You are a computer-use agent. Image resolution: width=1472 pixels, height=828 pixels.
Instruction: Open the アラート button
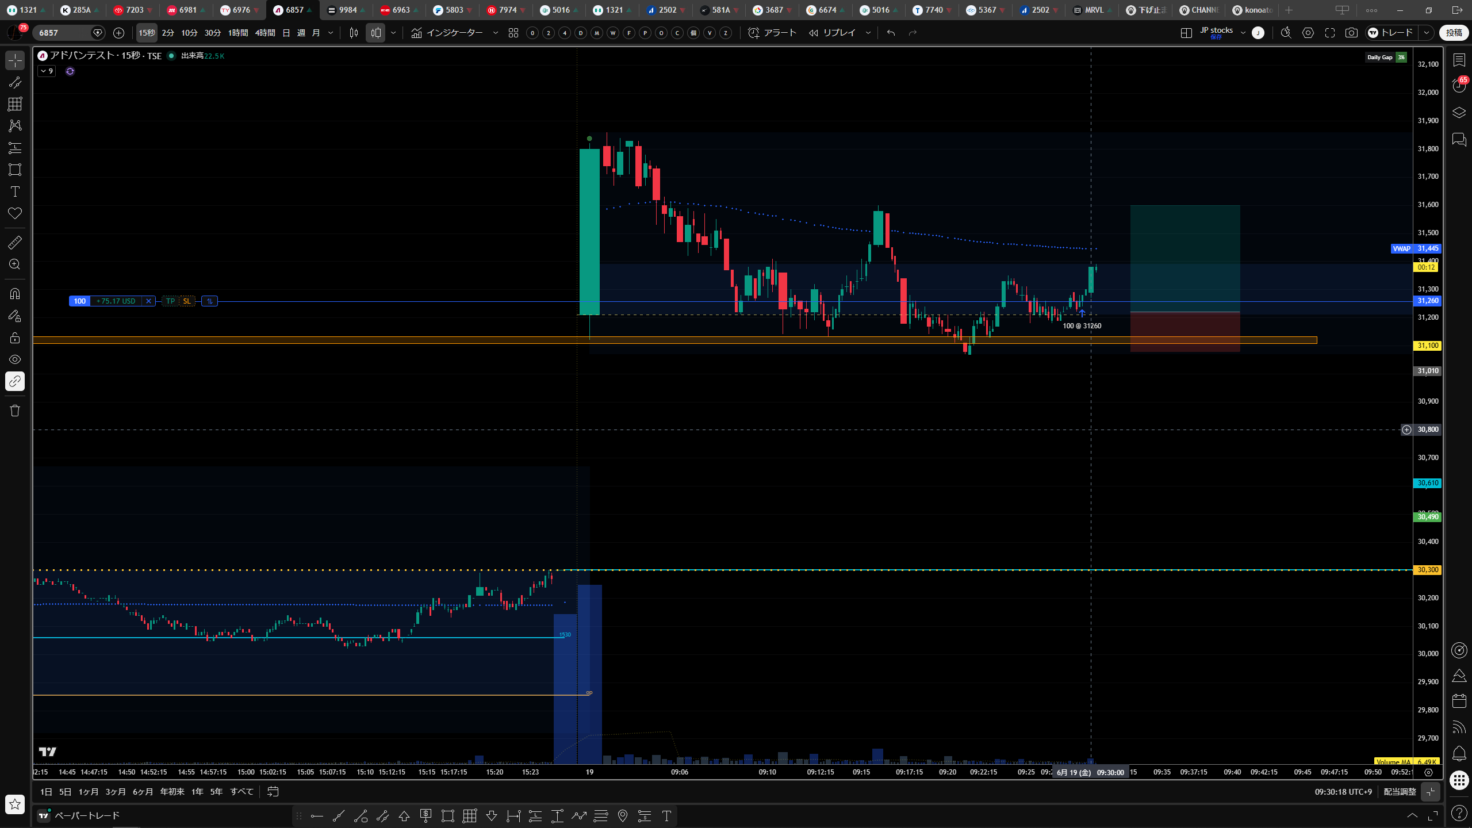pos(772,33)
